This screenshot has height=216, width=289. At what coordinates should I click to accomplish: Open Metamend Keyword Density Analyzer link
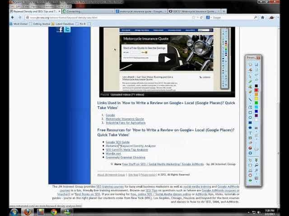point(131,146)
